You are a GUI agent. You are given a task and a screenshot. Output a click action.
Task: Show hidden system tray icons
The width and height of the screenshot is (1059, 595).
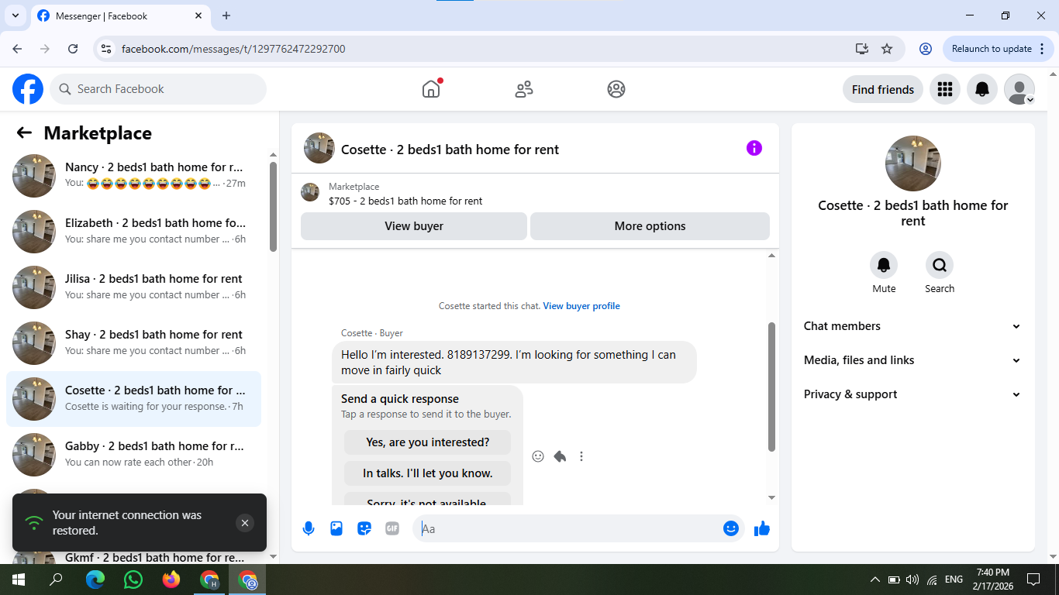coord(875,580)
